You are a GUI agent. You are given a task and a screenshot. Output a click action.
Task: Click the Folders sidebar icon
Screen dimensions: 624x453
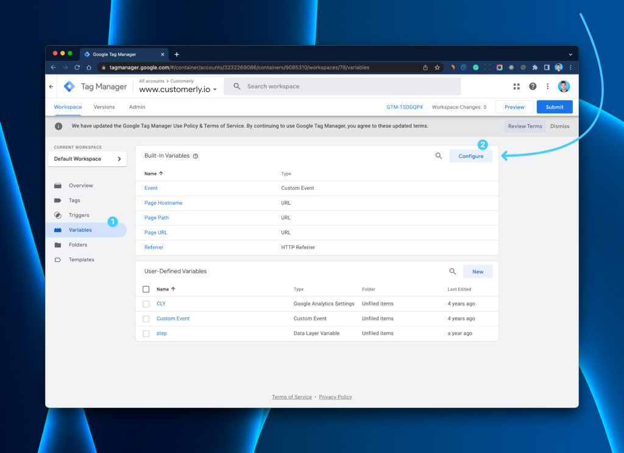[58, 245]
